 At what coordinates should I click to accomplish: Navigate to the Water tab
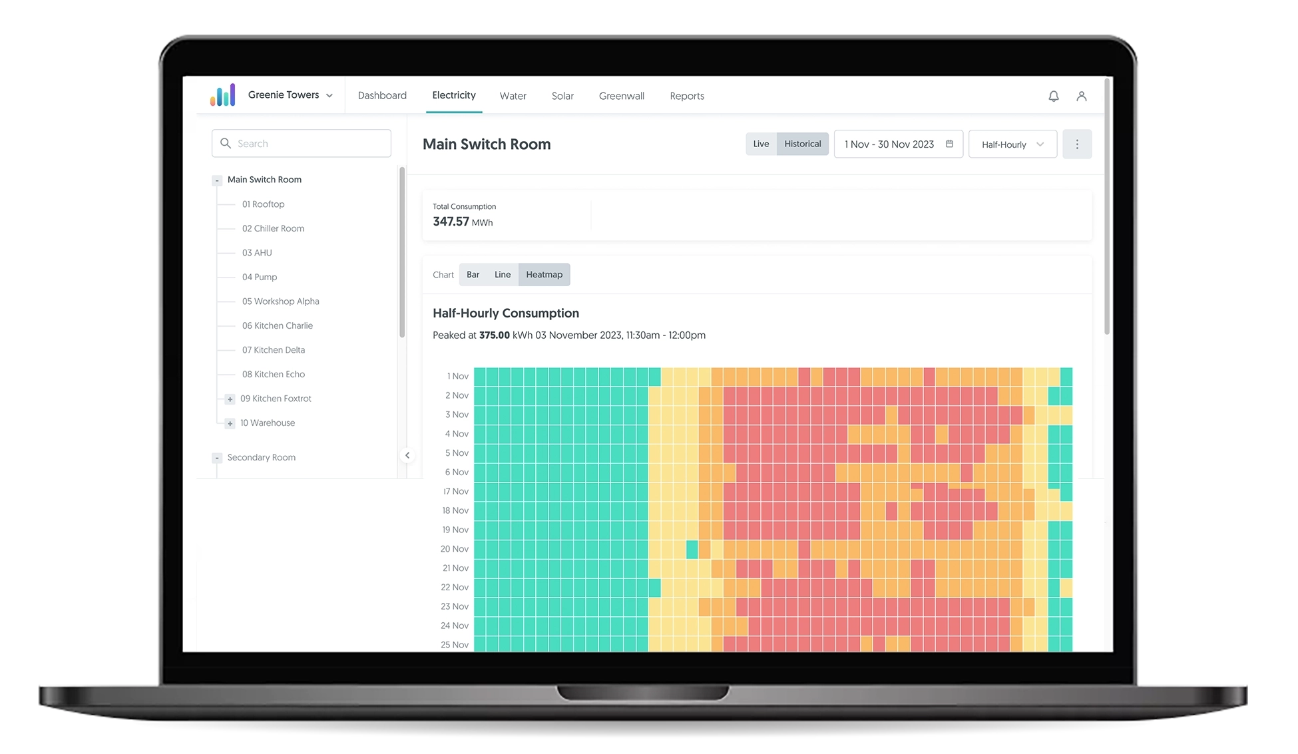tap(513, 95)
